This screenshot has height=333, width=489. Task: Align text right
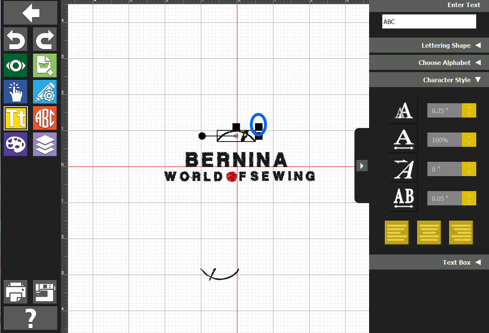[x=461, y=233]
